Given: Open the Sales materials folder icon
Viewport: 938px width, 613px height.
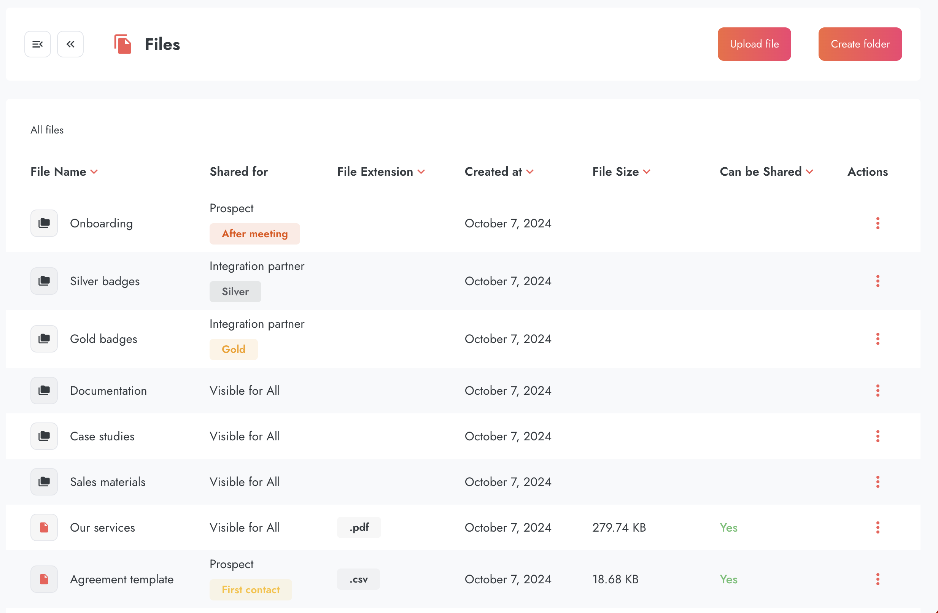Looking at the screenshot, I should (44, 482).
